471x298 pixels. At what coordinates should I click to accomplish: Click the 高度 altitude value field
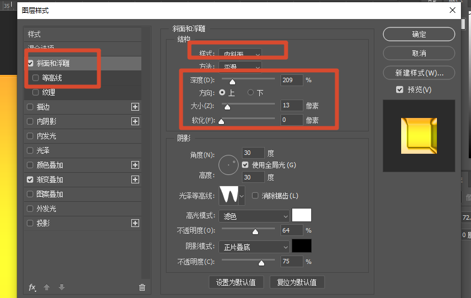click(x=253, y=177)
